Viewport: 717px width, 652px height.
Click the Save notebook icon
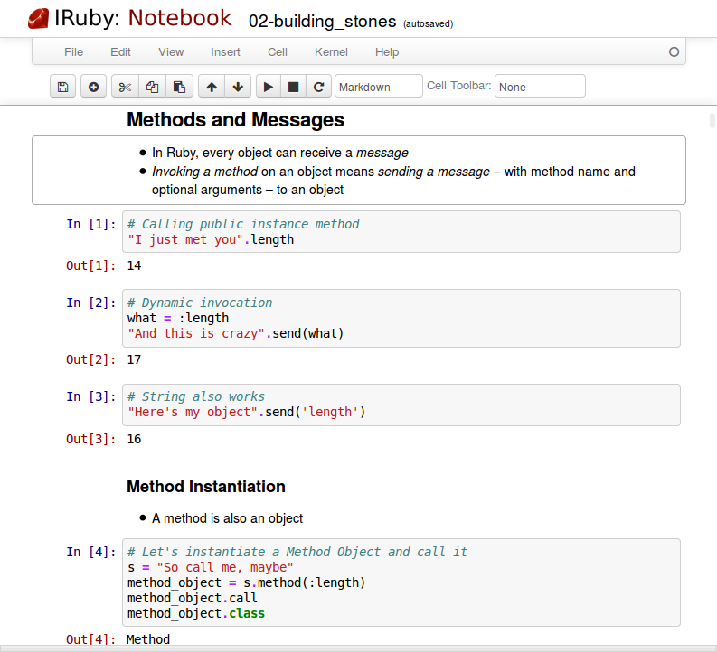[62, 88]
